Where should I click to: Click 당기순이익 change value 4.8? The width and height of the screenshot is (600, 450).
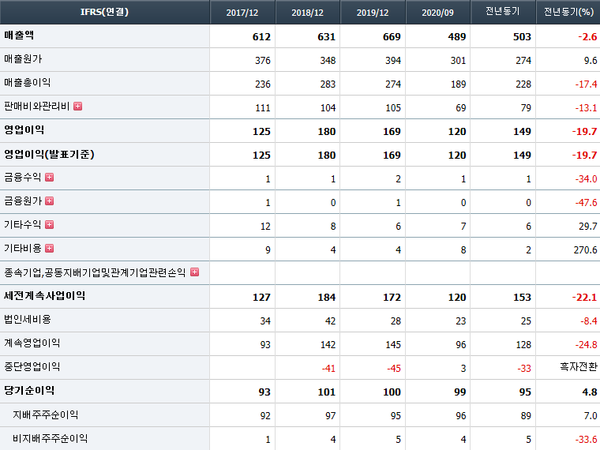(x=590, y=392)
